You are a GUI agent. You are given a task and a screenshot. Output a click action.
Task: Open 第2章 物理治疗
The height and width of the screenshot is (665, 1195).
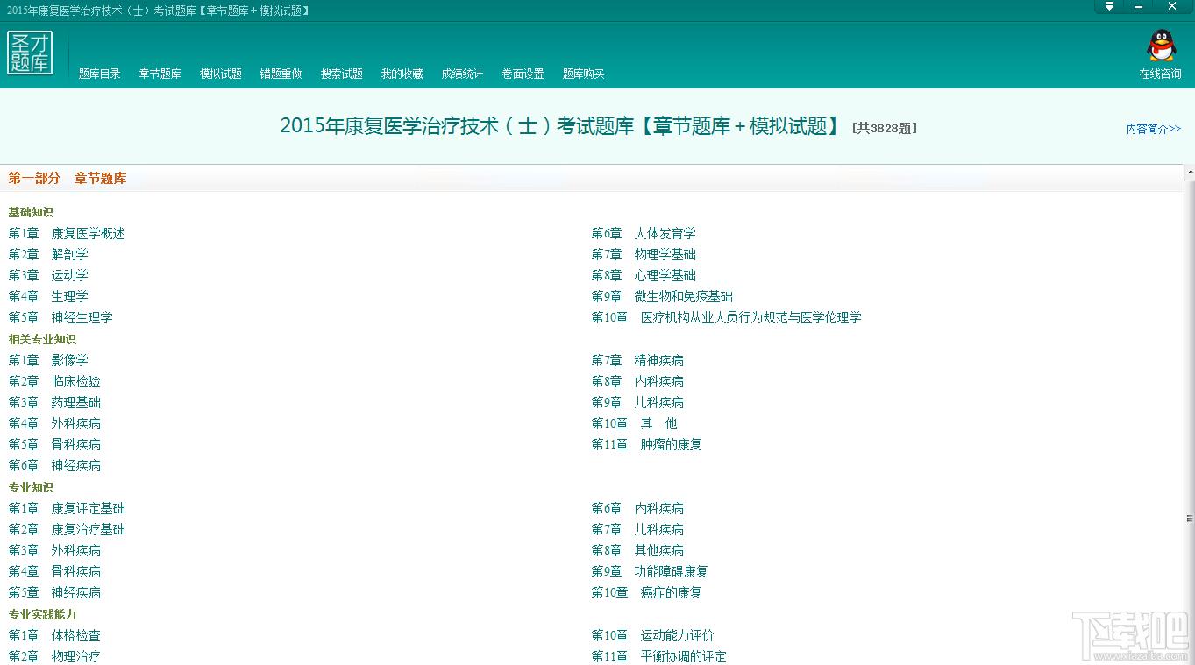[54, 656]
